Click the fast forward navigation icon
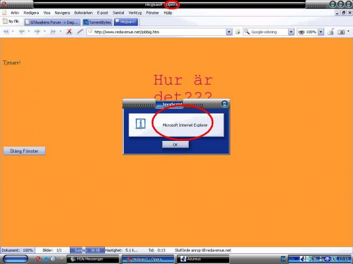 pyautogui.click(x=53, y=32)
